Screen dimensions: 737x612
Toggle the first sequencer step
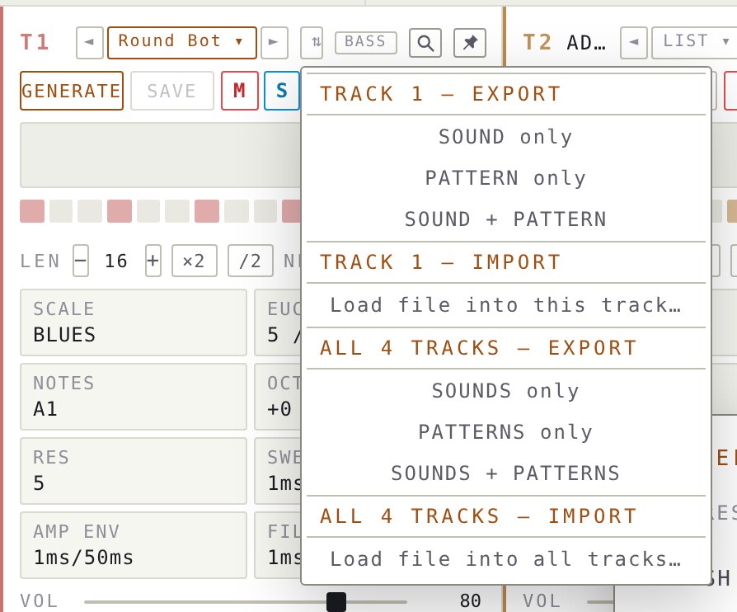[32, 211]
